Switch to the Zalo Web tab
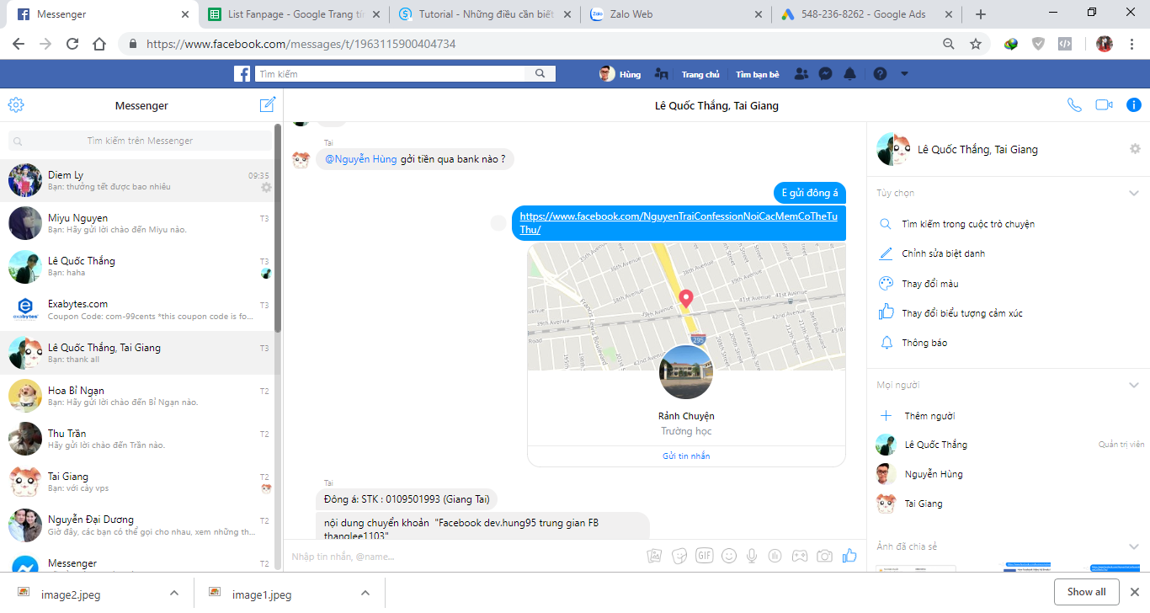Image resolution: width=1150 pixels, height=613 pixels. pyautogui.click(x=677, y=14)
